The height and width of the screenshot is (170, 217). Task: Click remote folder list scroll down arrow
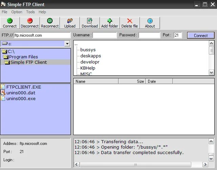pyautogui.click(x=211, y=73)
